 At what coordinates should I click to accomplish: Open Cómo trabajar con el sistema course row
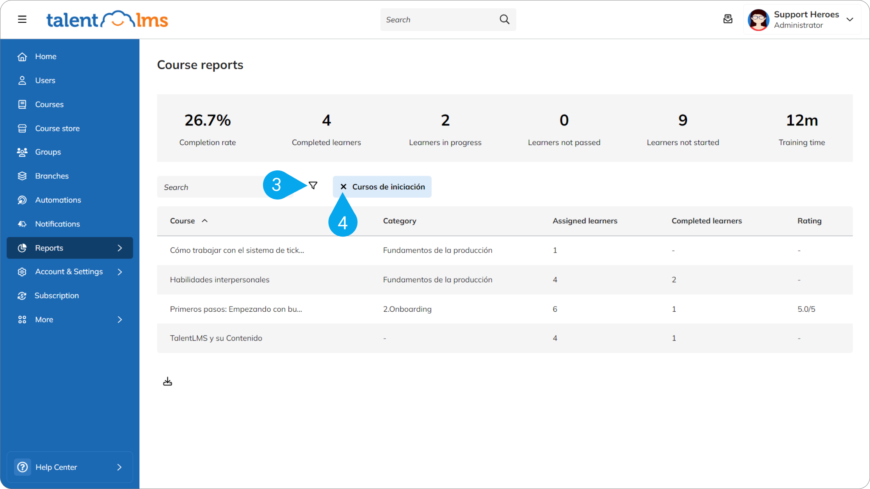pyautogui.click(x=505, y=250)
